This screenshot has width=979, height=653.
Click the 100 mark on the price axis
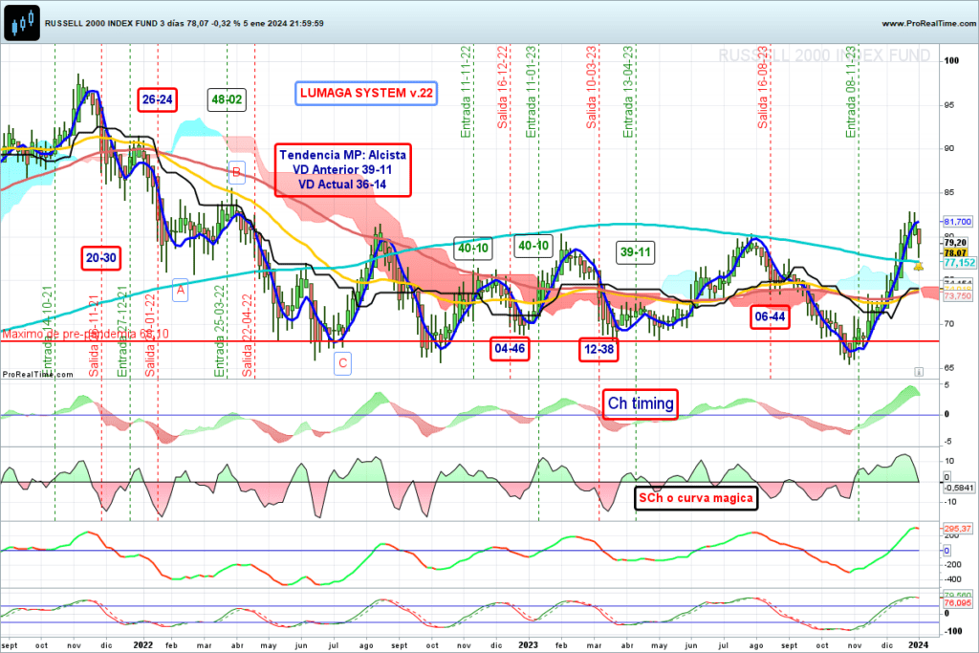(951, 60)
